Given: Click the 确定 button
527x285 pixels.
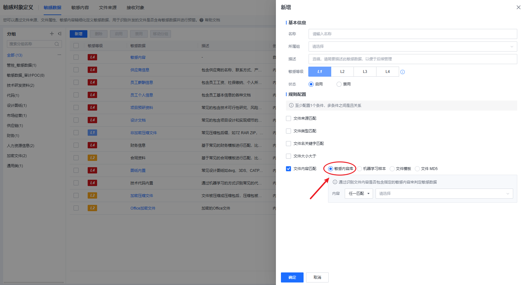Looking at the screenshot, I should 292,277.
